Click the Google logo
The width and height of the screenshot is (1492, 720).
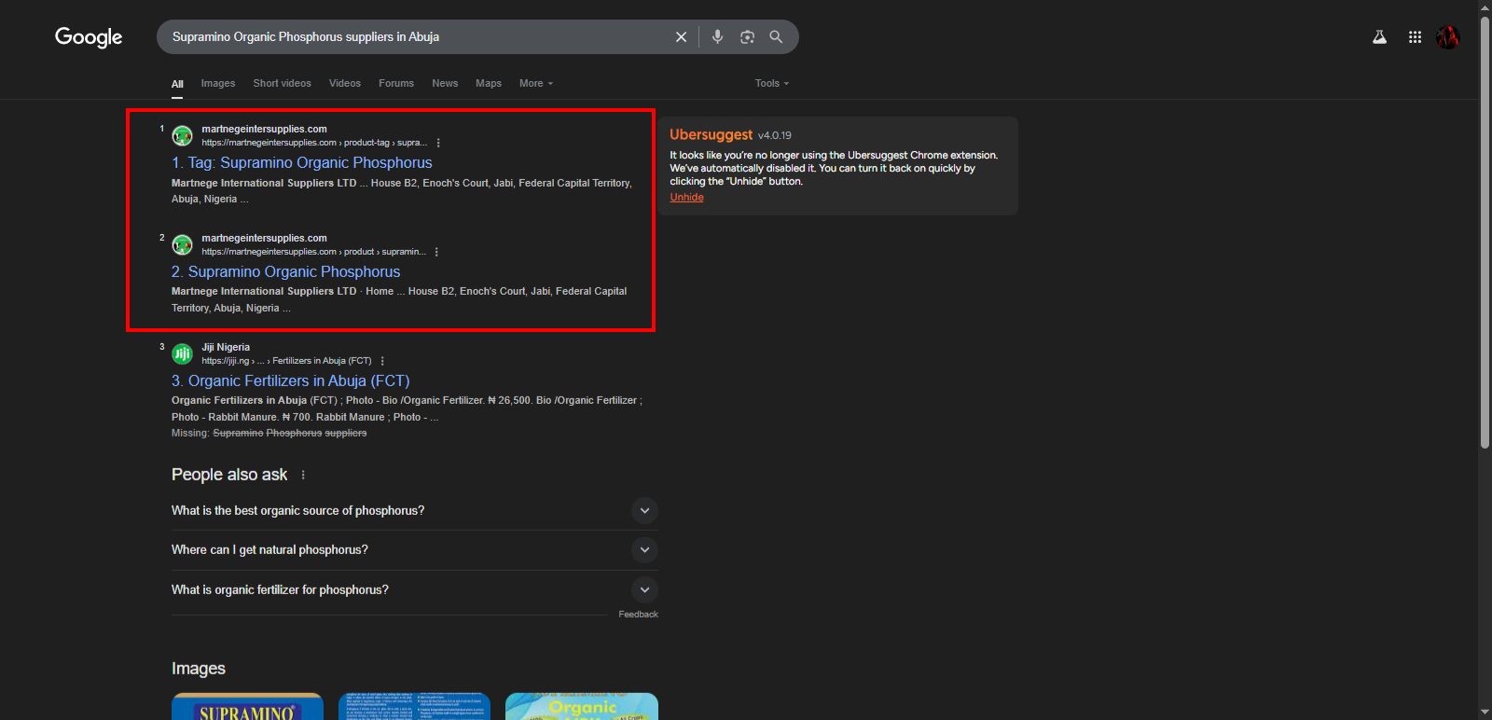(x=89, y=37)
